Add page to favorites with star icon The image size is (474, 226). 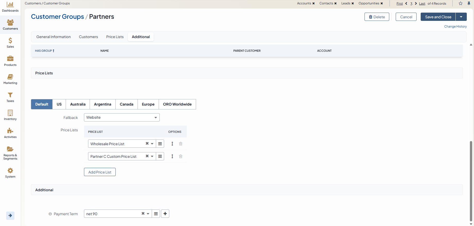click(x=461, y=3)
